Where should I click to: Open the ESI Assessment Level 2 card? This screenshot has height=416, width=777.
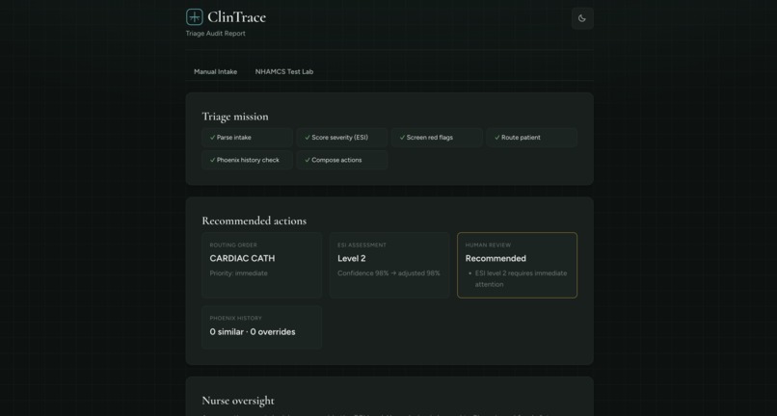[x=389, y=266]
